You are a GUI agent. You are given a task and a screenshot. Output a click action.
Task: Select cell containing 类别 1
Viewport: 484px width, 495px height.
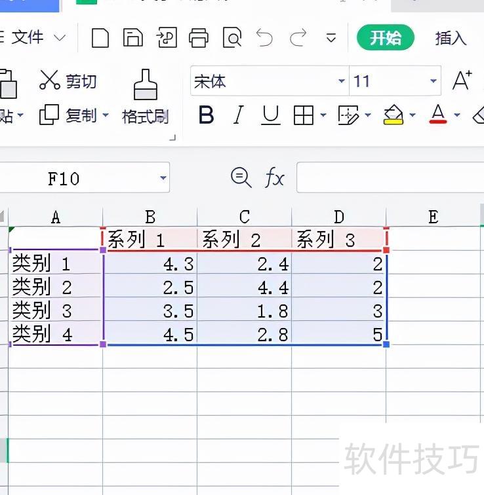pos(56,263)
